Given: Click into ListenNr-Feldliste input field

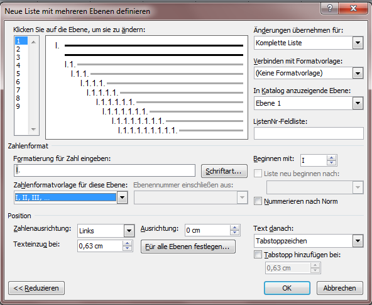Looking at the screenshot, I should pyautogui.click(x=309, y=133).
